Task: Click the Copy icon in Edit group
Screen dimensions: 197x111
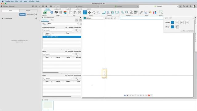Action: (x=70, y=12)
